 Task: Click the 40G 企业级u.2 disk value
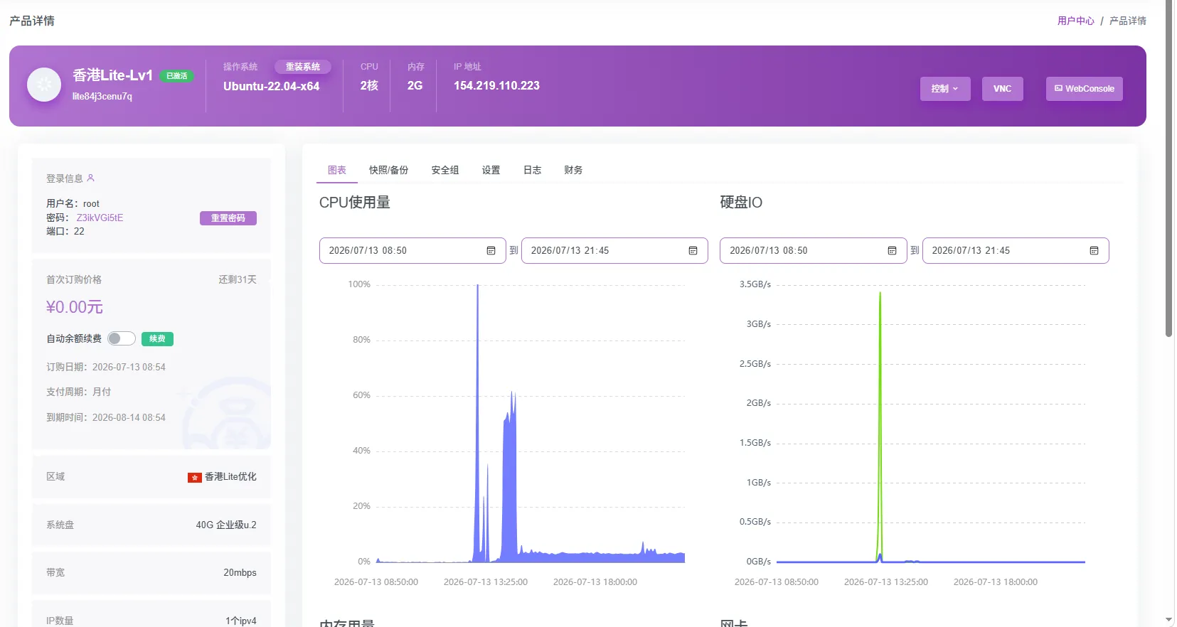click(226, 525)
